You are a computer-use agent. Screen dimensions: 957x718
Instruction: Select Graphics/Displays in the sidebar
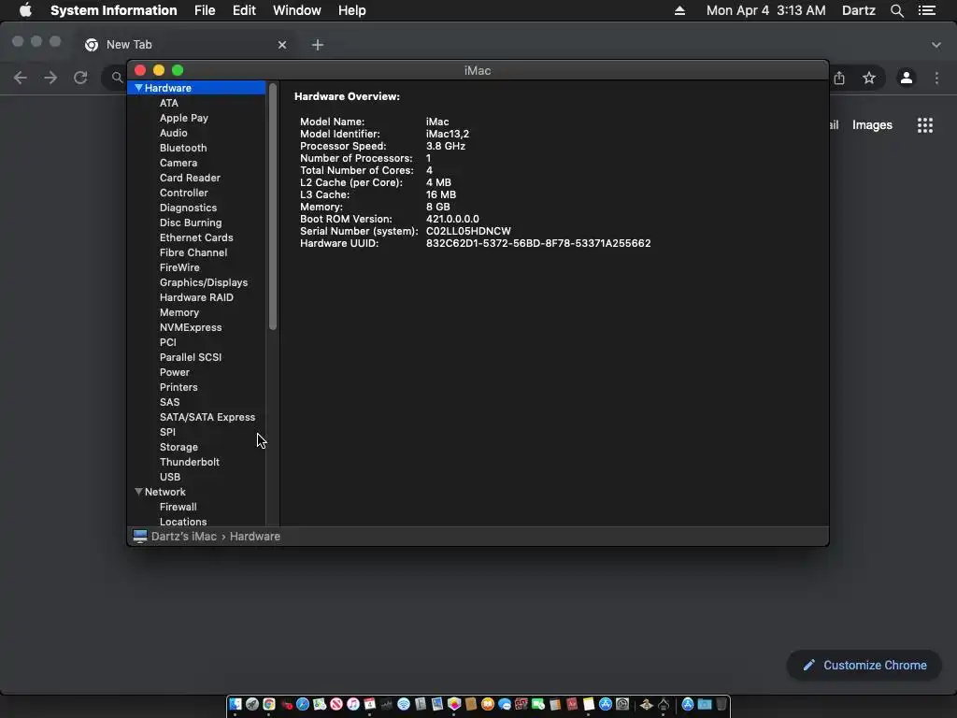click(x=203, y=282)
